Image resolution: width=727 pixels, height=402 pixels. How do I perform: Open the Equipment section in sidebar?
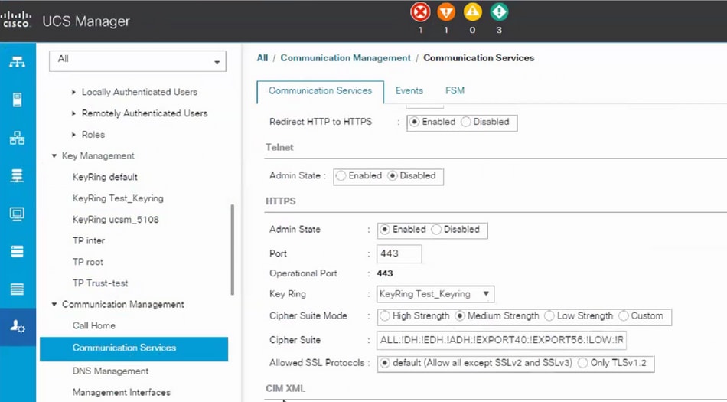(17, 62)
